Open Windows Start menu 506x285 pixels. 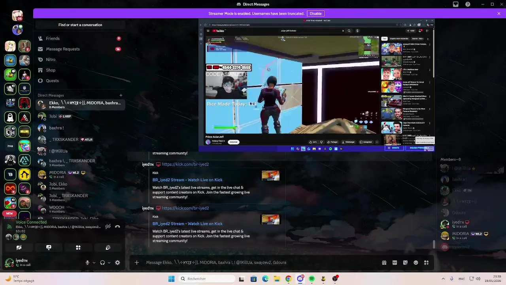coord(171,279)
